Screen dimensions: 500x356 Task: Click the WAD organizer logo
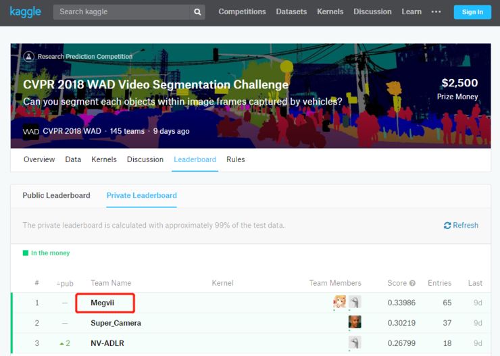(x=31, y=132)
